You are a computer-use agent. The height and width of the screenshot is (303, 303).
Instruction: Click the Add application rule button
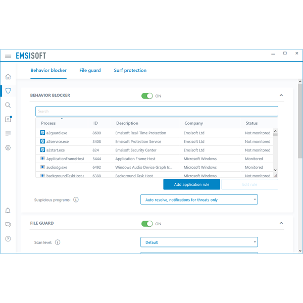(x=191, y=184)
